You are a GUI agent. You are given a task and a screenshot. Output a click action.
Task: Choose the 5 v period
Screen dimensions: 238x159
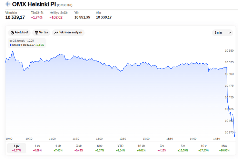[x=183, y=148]
